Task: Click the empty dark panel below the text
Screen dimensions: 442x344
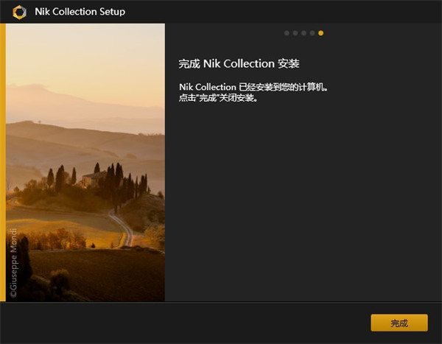Action: tap(302, 206)
